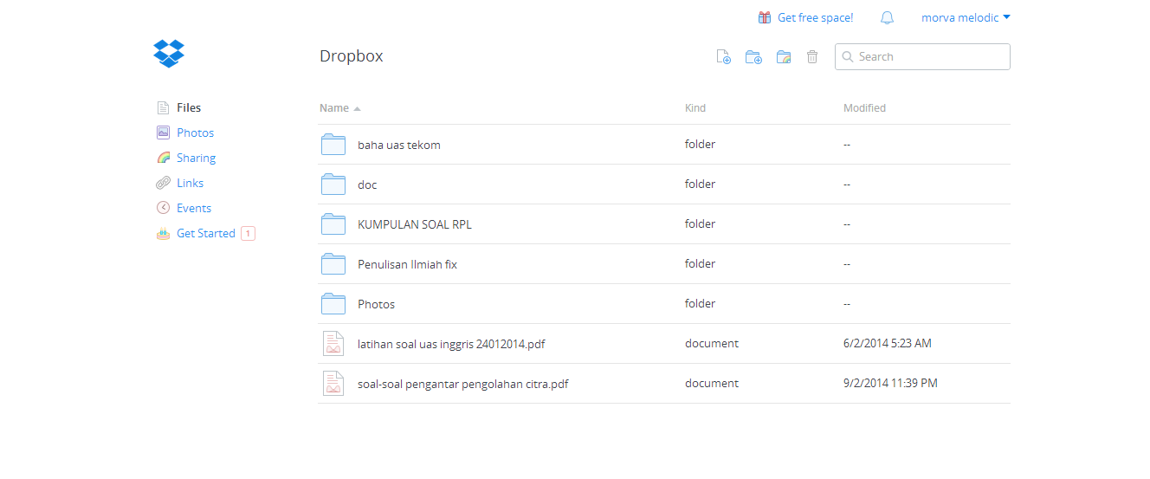Click the Penulisan Ilmiah fix folder icon
Image resolution: width=1150 pixels, height=479 pixels.
pyautogui.click(x=333, y=264)
